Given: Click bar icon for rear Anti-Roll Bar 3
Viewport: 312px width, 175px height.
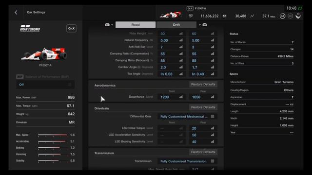Looking at the screenshot, I should (x=213, y=47).
